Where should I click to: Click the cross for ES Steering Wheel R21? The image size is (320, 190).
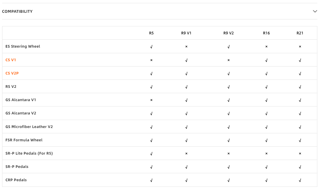(x=300, y=47)
